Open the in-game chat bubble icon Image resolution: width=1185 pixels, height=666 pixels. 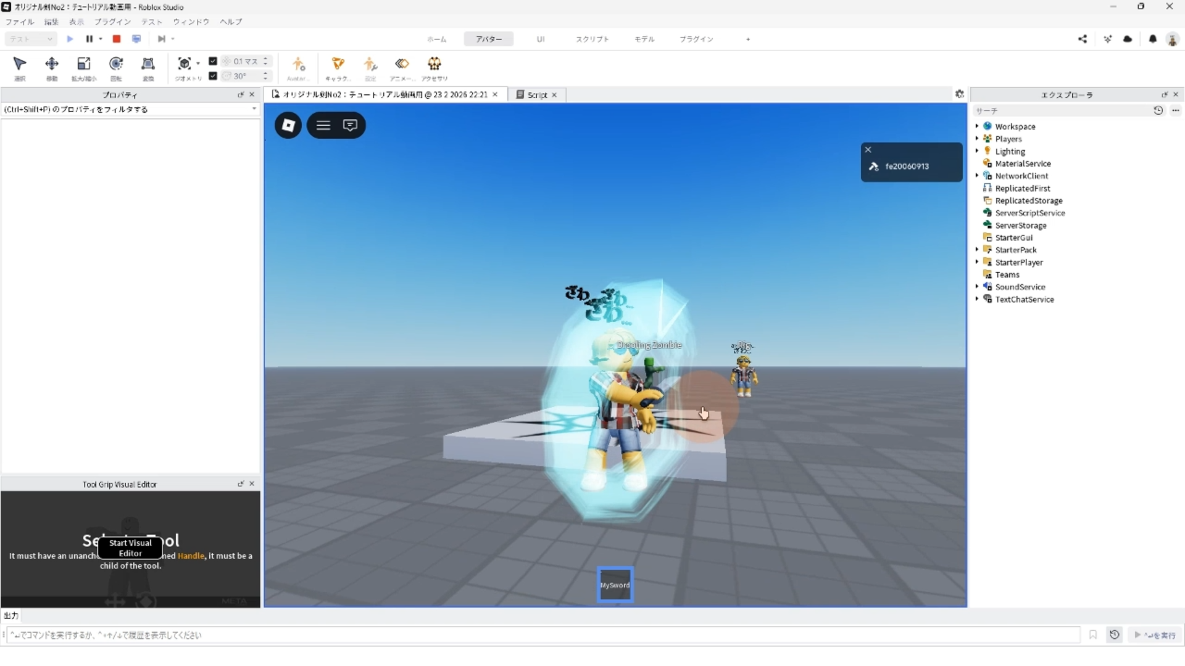tap(350, 125)
